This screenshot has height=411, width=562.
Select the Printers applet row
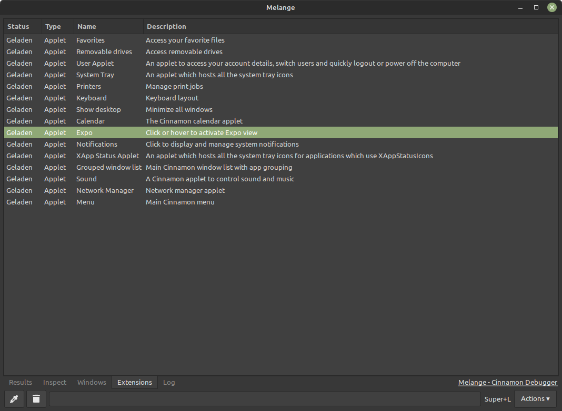pos(281,86)
